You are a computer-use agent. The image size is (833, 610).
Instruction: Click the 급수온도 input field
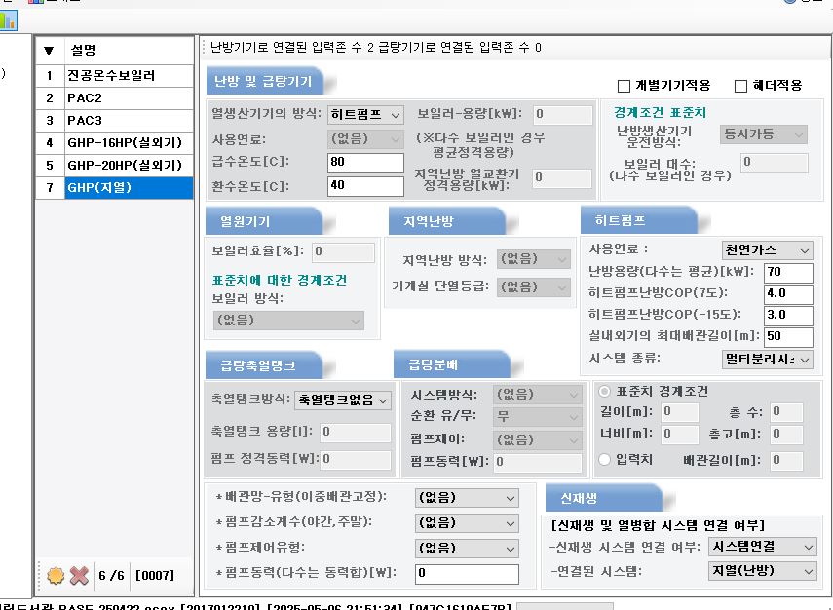point(365,162)
